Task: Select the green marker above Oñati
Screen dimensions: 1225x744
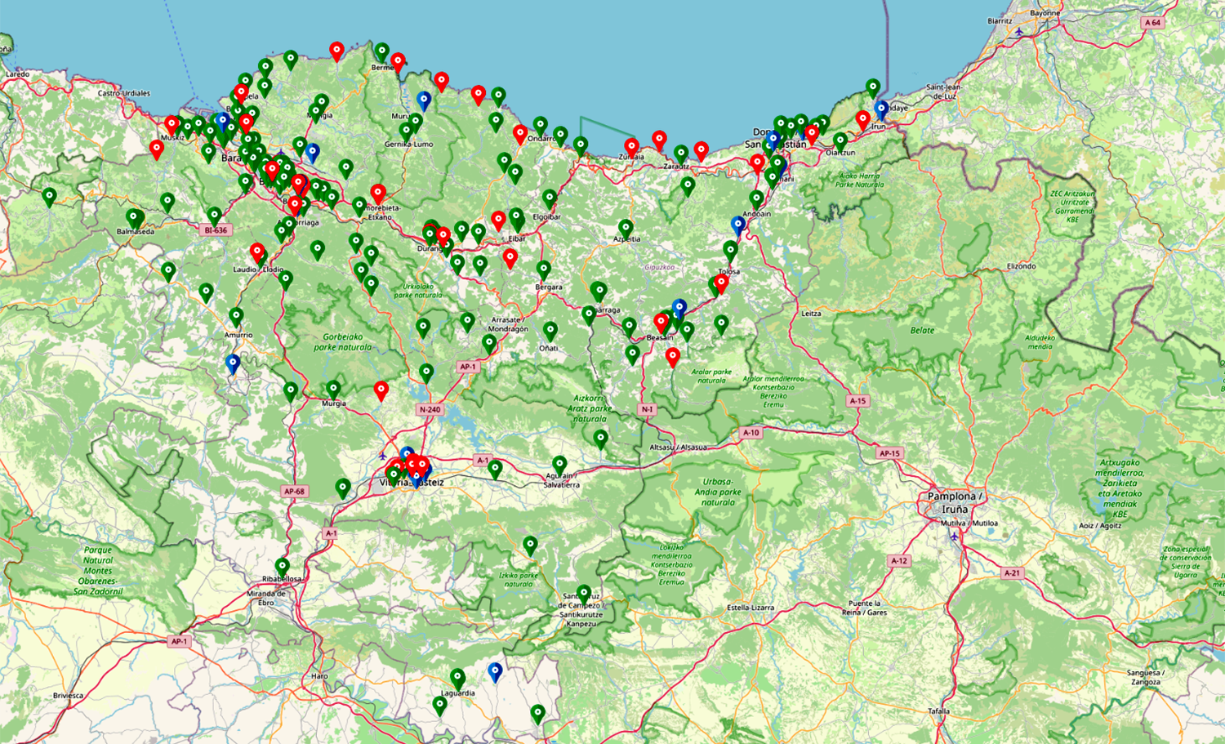Action: point(550,331)
